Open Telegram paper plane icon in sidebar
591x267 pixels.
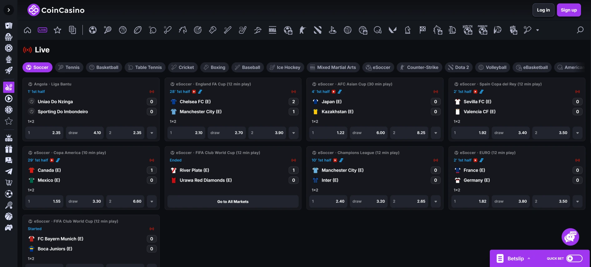(x=9, y=171)
